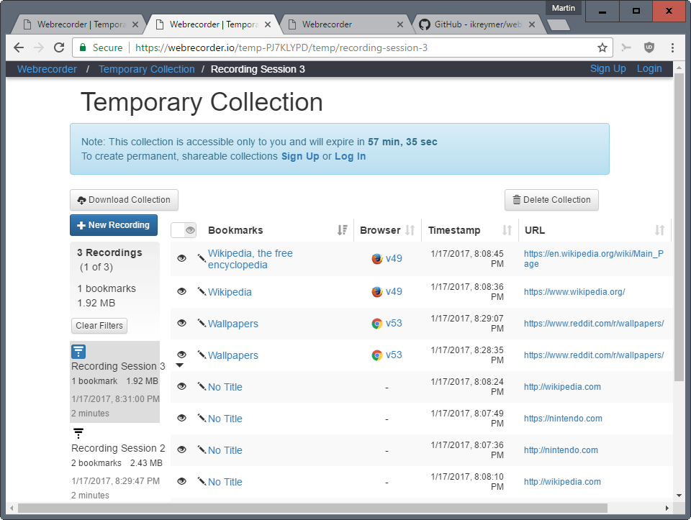The width and height of the screenshot is (691, 520).
Task: Open a new browser tab
Action: (558, 25)
